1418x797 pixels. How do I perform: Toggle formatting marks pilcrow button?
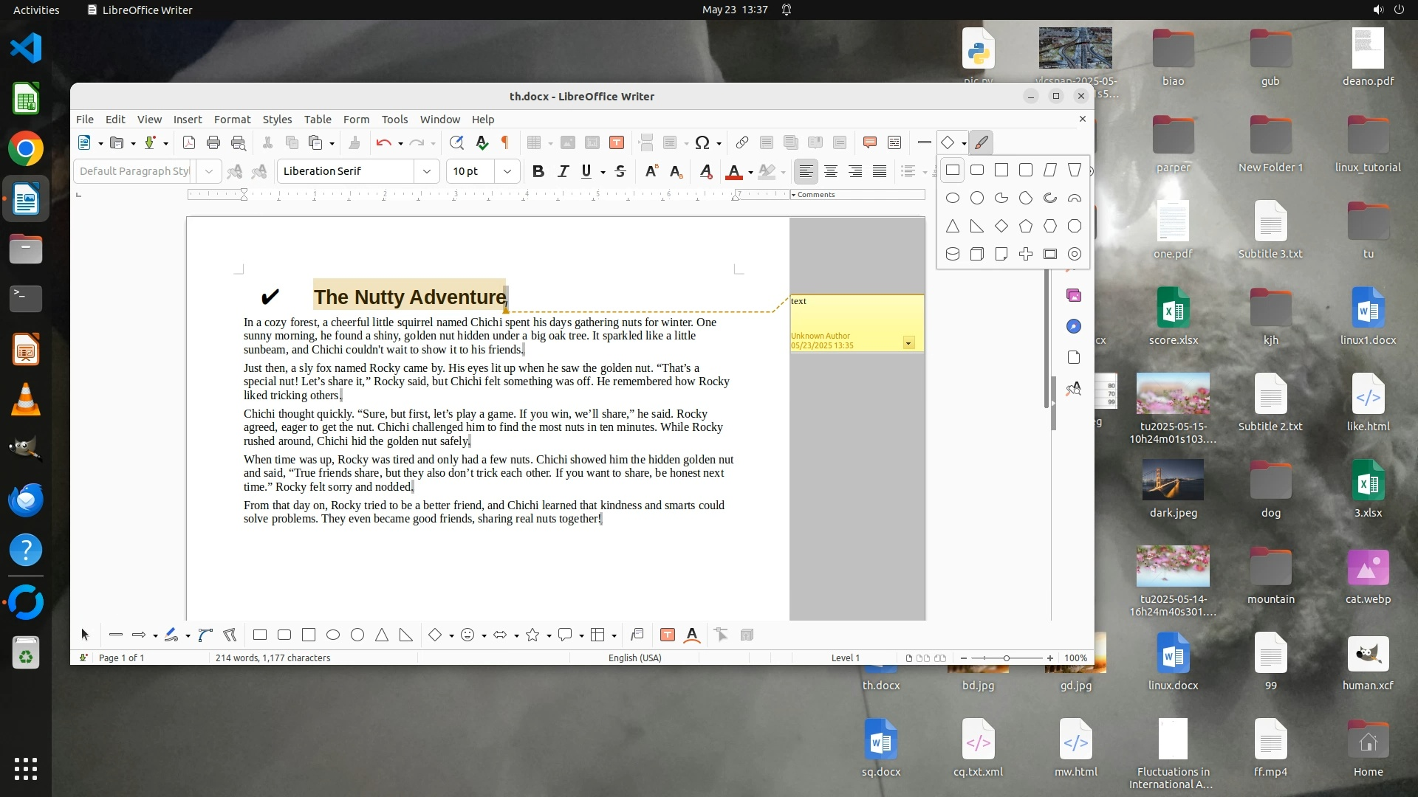click(505, 143)
